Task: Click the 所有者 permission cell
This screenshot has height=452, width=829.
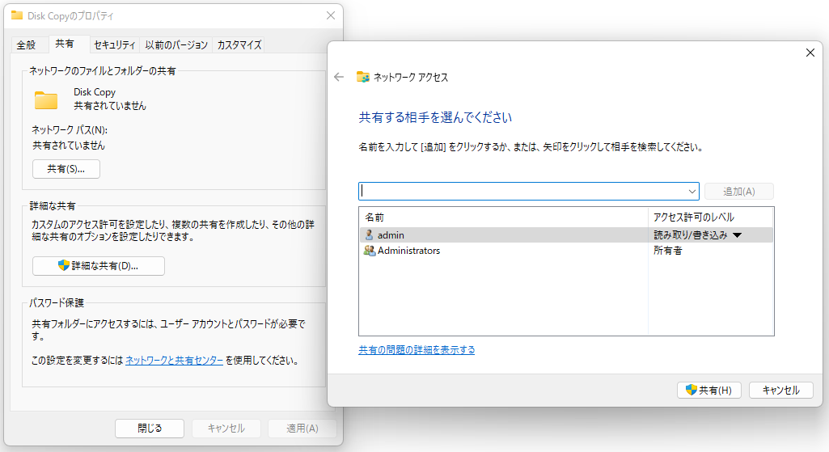Action: [668, 251]
